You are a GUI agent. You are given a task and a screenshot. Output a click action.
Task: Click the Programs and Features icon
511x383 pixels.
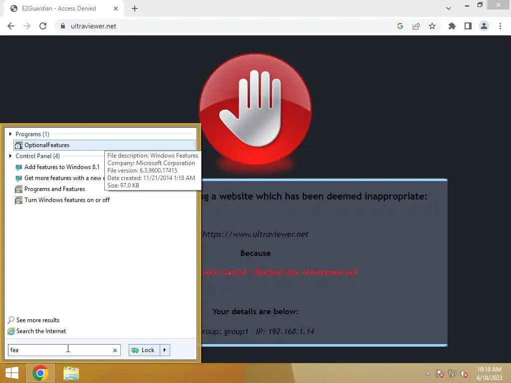click(x=19, y=189)
